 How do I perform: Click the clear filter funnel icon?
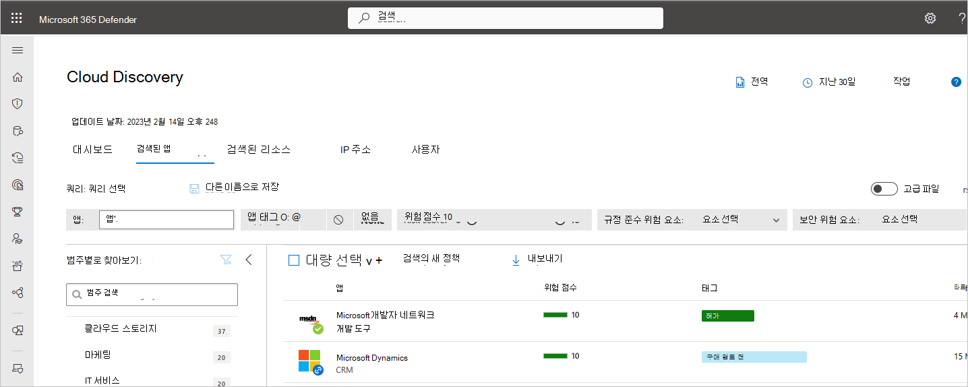coord(226,260)
